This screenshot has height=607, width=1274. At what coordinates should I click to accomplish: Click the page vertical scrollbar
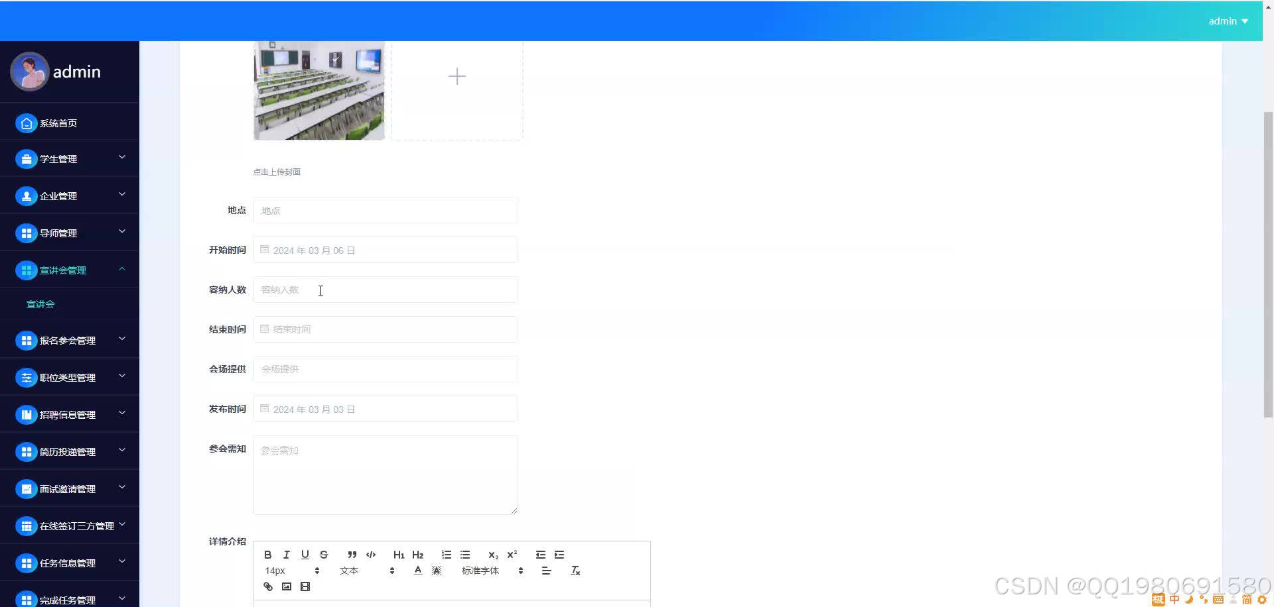click(1268, 265)
